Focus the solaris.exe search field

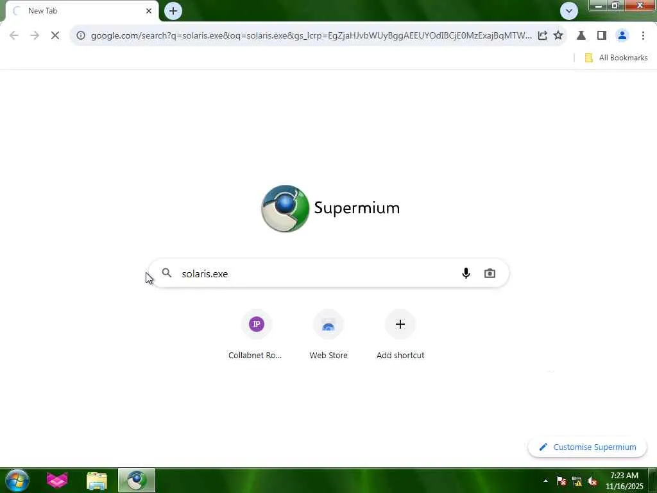tap(329, 273)
